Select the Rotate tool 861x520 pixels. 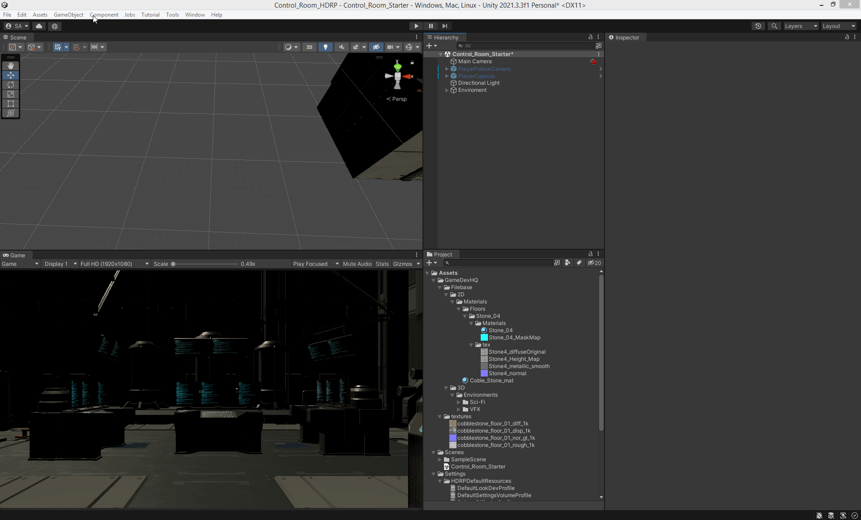tap(11, 85)
